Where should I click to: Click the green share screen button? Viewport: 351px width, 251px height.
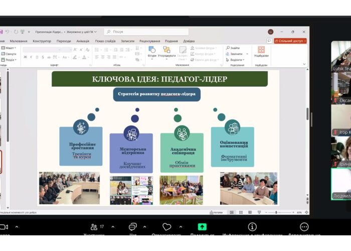202,227
